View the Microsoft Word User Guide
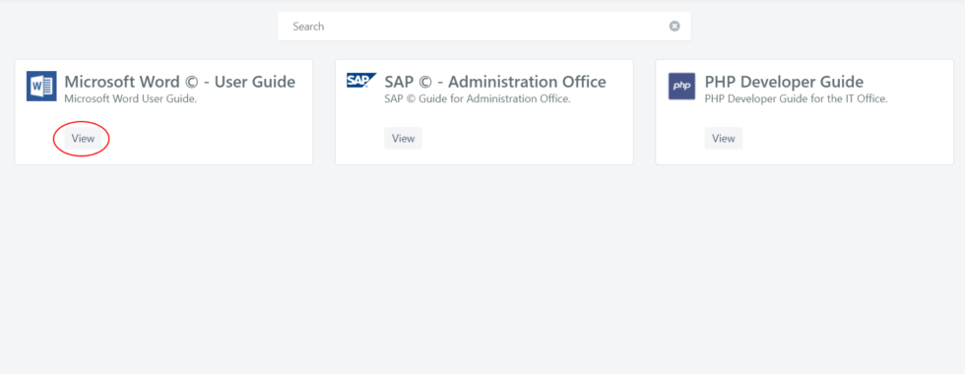 [83, 139]
